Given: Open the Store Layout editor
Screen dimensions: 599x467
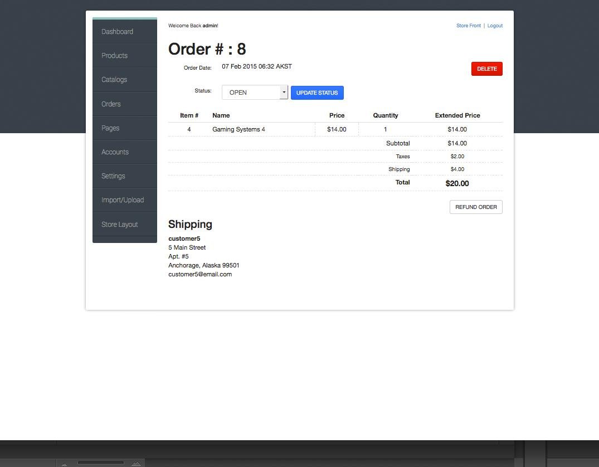Looking at the screenshot, I should (119, 224).
